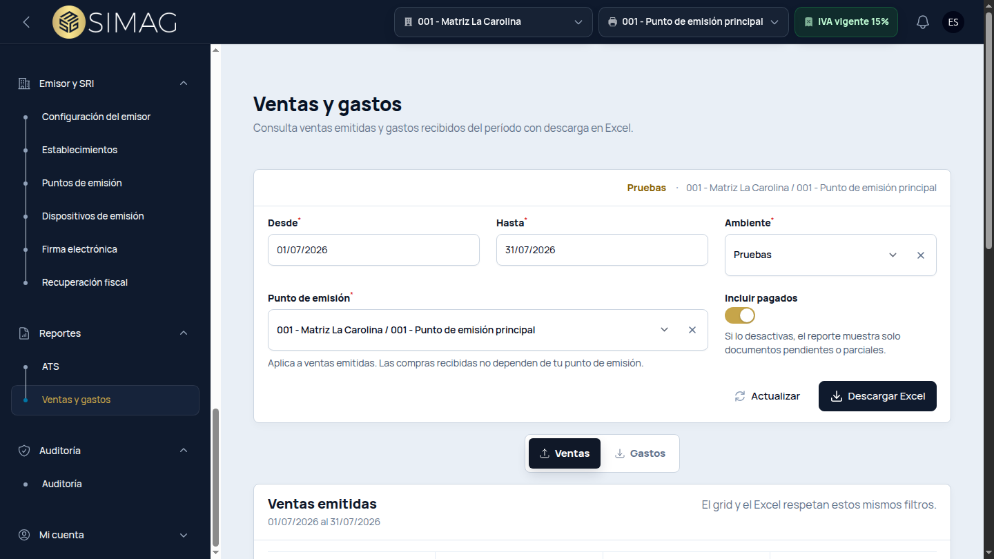Toggle the Incluir pagados switch
994x559 pixels.
tap(740, 315)
